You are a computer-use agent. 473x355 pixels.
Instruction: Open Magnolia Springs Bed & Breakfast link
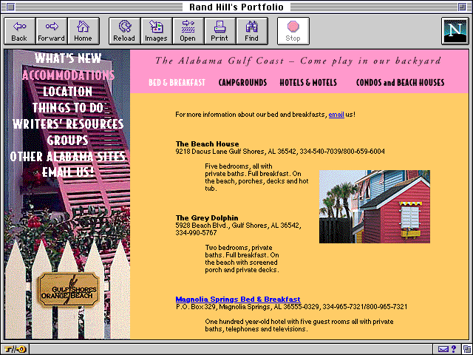(238, 299)
